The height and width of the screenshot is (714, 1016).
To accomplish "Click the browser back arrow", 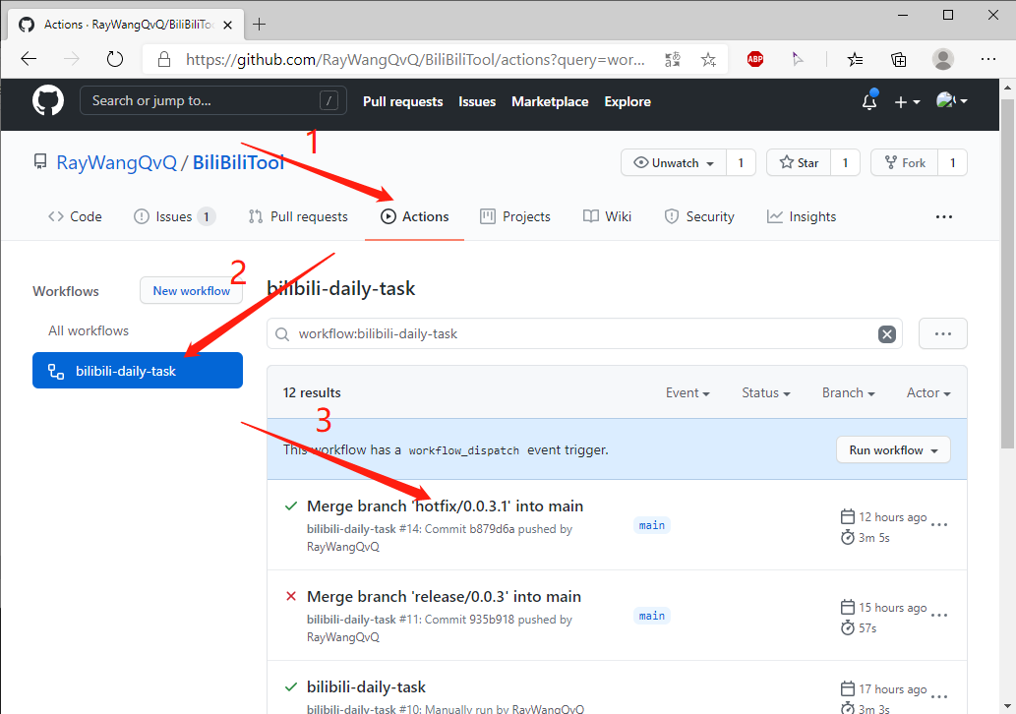I will point(29,59).
